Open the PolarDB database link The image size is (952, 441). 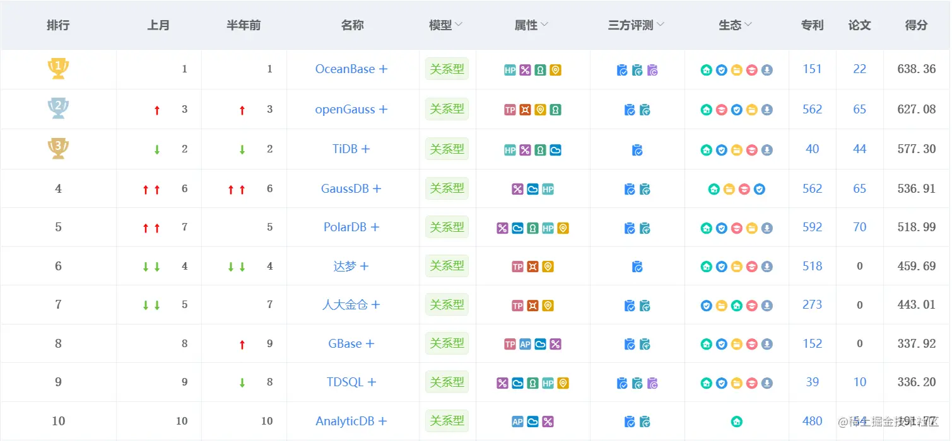click(345, 227)
